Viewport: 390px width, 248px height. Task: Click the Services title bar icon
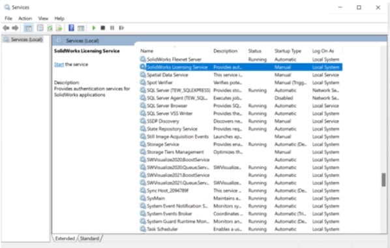tap(7, 7)
